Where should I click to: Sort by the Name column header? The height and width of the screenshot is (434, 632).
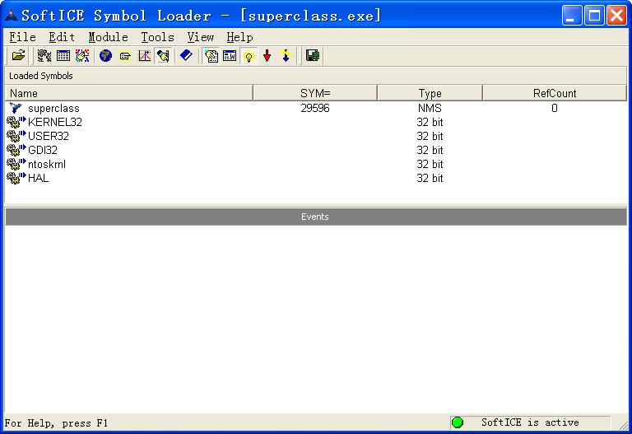(x=129, y=93)
